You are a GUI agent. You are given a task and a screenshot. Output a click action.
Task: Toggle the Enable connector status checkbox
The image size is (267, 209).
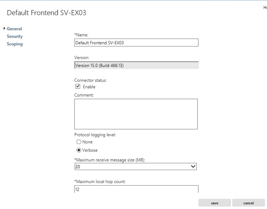(77, 87)
